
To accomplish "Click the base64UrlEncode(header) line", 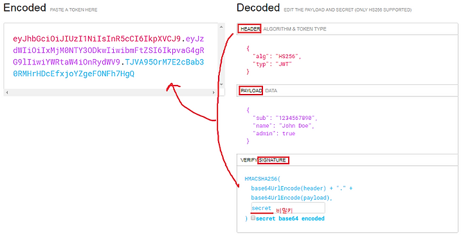I will pyautogui.click(x=302, y=188).
